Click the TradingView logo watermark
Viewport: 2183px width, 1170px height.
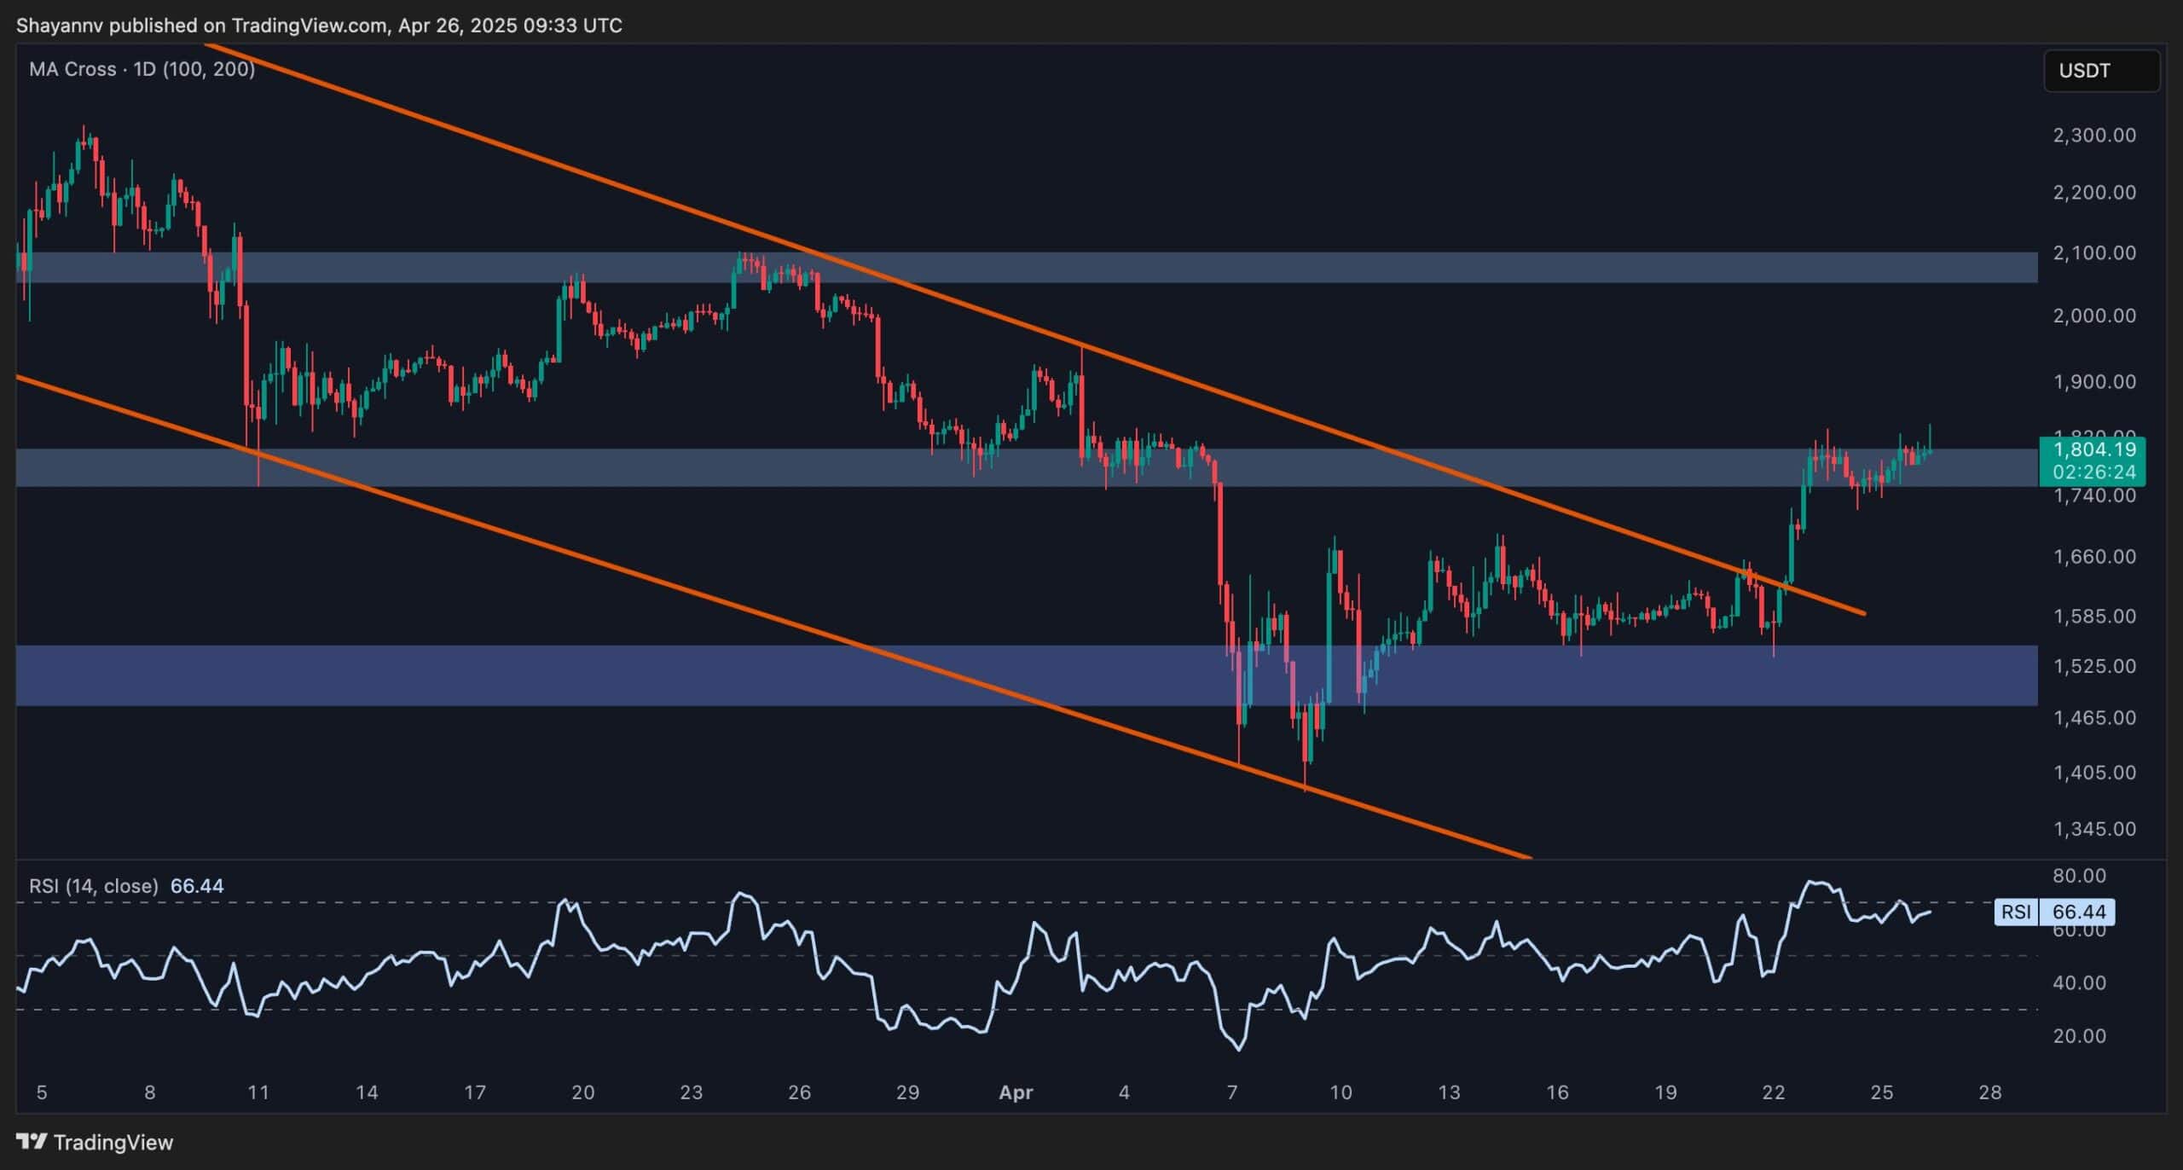pyautogui.click(x=32, y=1142)
